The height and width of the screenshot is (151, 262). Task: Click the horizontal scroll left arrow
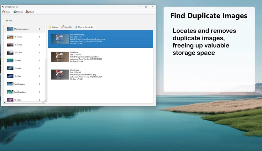click(x=5, y=102)
